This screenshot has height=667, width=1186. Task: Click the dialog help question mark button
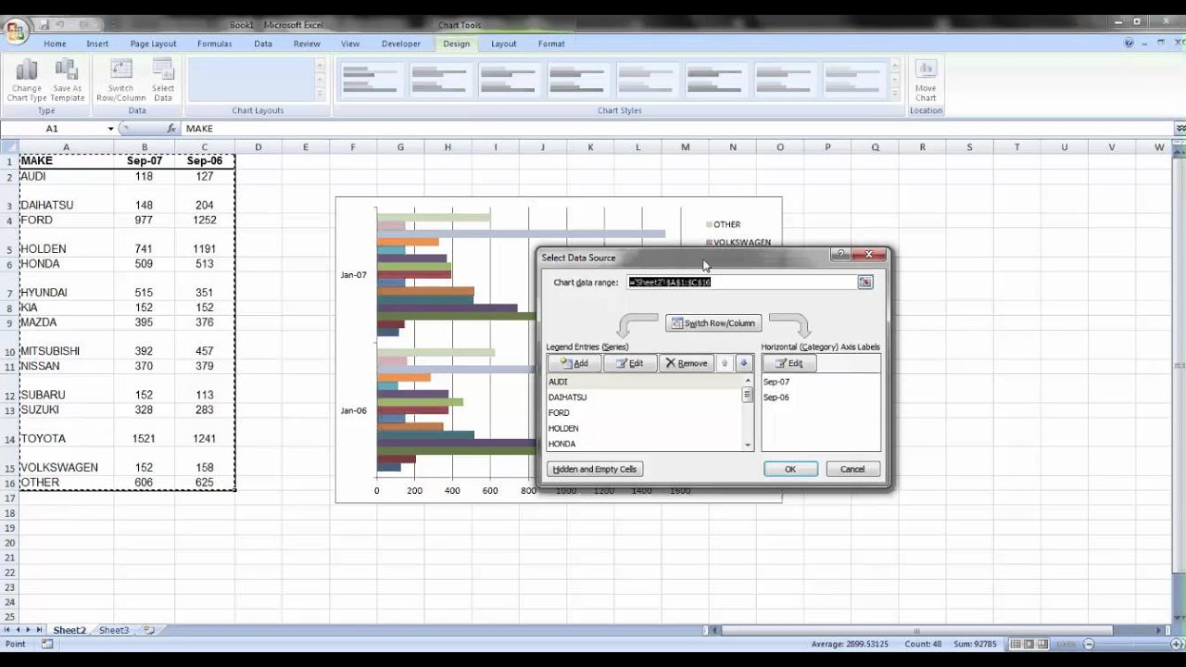coord(840,255)
